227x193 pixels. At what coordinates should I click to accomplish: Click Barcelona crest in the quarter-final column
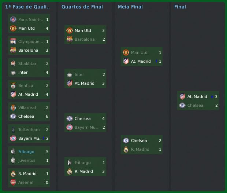point(70,39)
